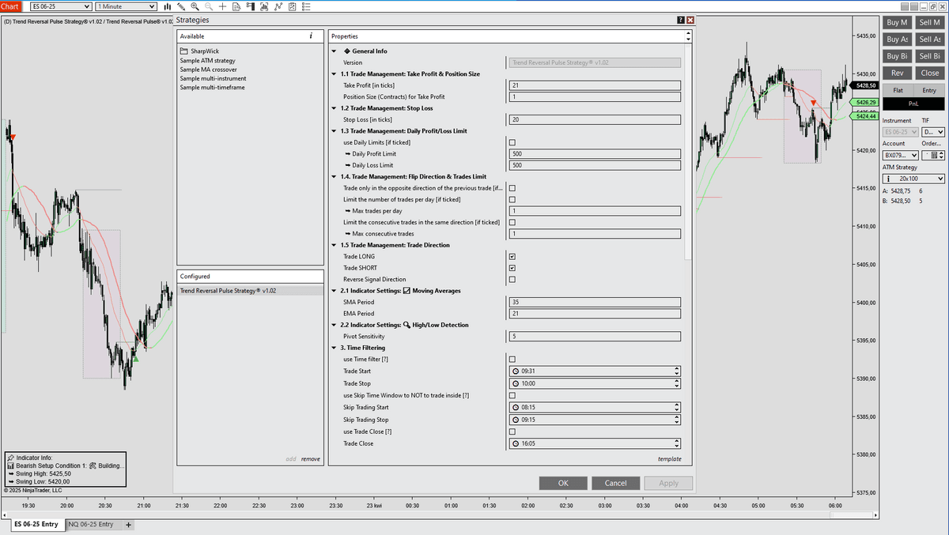
Task: Tick the Reverse Signal Direction checkbox
Action: click(512, 279)
